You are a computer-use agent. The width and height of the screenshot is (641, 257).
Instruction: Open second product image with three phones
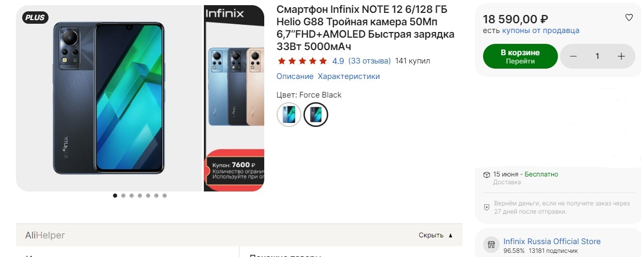click(x=234, y=98)
